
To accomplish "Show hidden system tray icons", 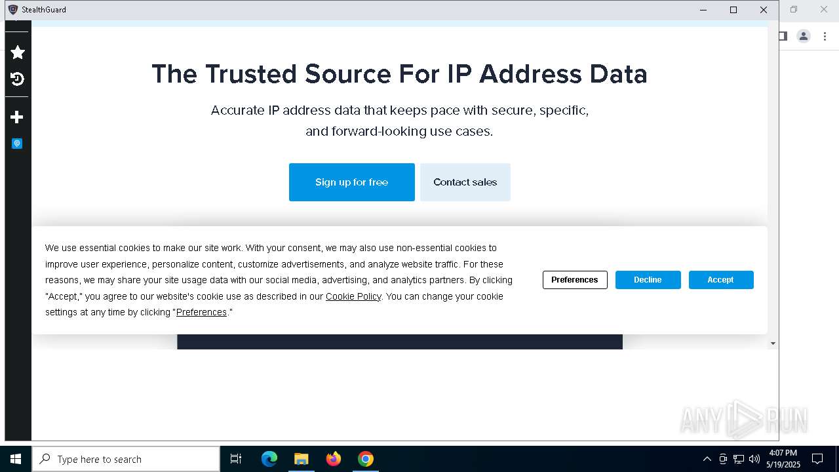I will point(707,459).
